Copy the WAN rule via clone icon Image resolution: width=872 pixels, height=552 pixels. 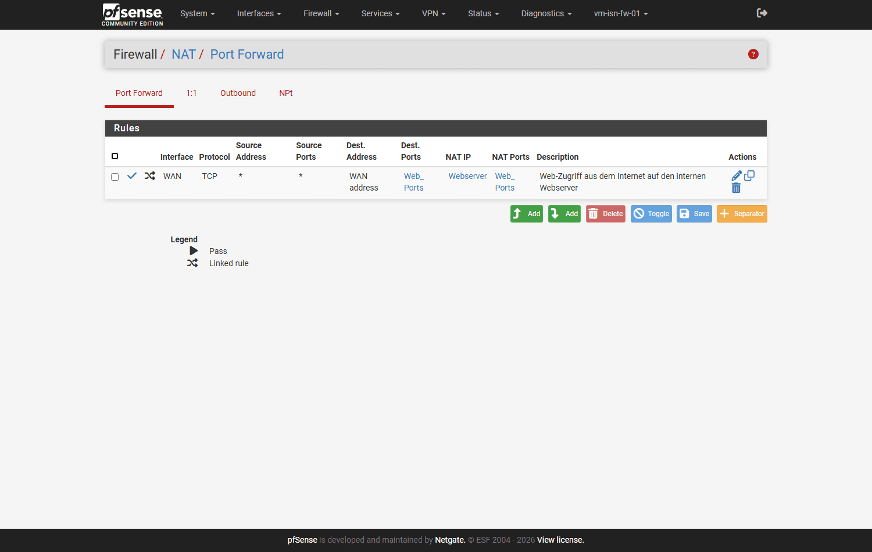[x=749, y=175]
